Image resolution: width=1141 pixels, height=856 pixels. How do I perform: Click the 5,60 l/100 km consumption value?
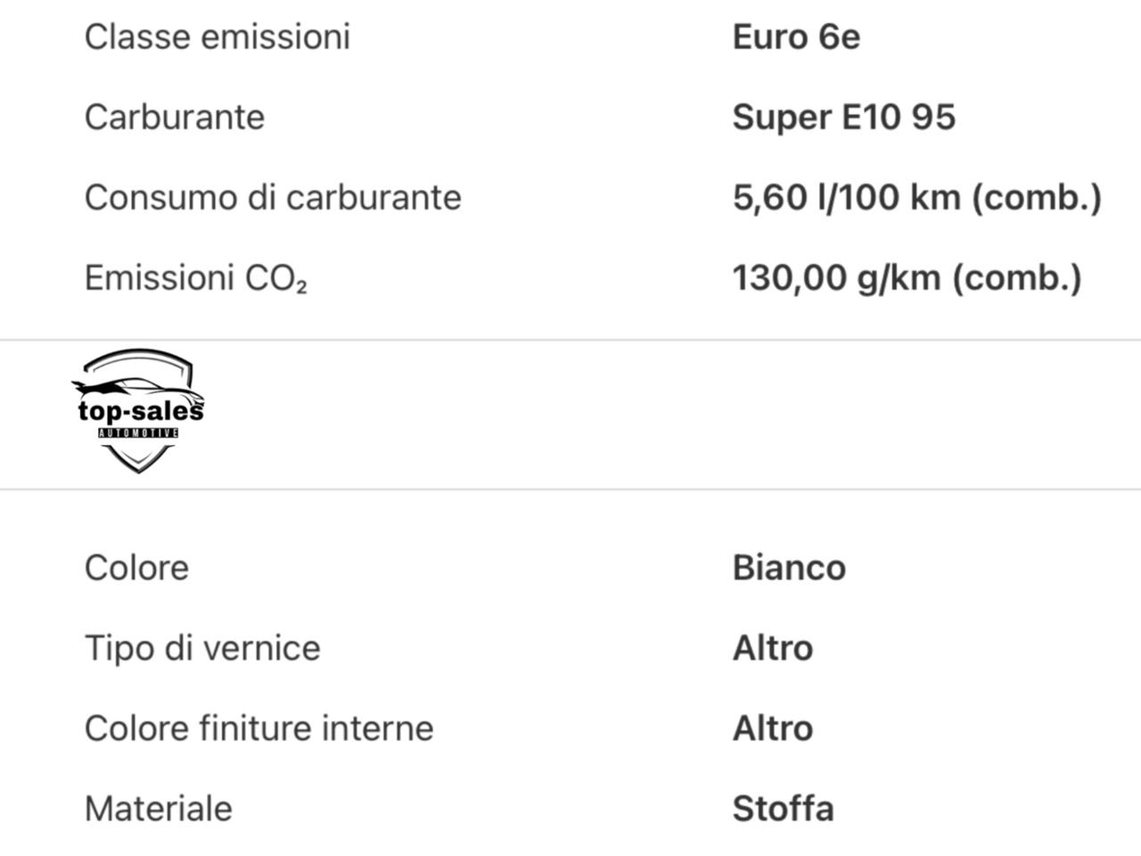pyautogui.click(x=916, y=198)
